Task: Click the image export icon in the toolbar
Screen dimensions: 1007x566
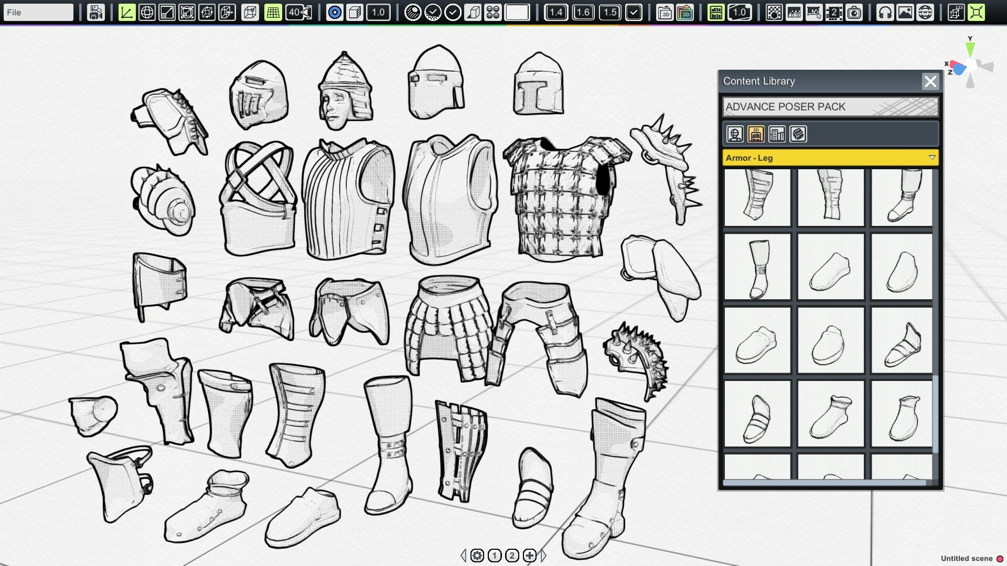Action: pos(905,12)
